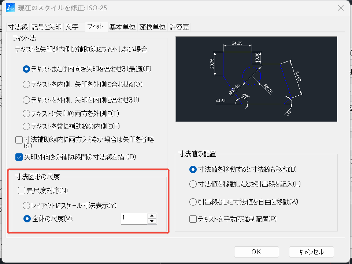Enable テキストを手動で強制配置 checkbox
The width and height of the screenshot is (352, 264).
pyautogui.click(x=193, y=219)
